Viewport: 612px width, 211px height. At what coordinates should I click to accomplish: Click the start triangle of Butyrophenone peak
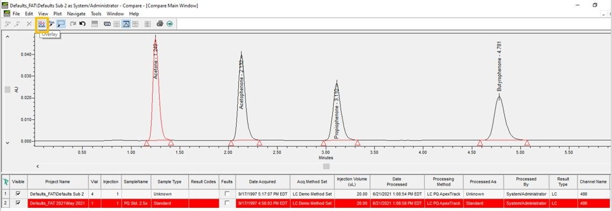point(480,143)
